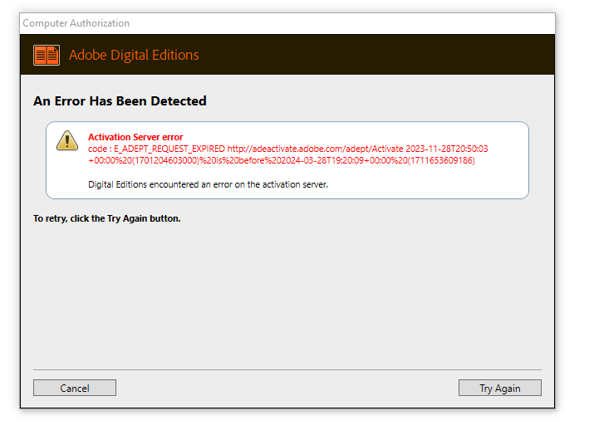Click the 'code :' label in the error

coord(100,149)
